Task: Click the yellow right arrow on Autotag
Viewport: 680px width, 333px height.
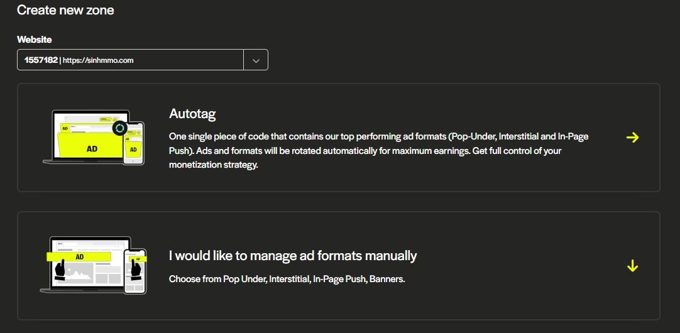Action: (632, 138)
